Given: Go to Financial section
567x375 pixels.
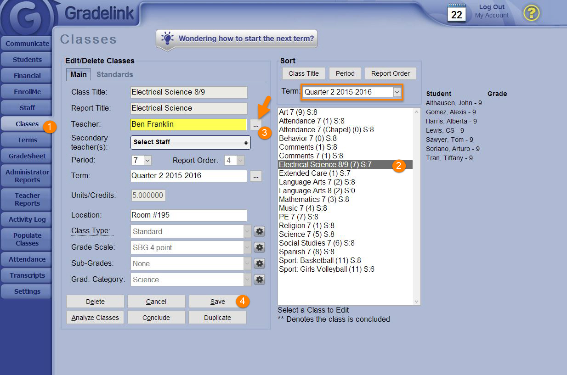Looking at the screenshot, I should [x=27, y=76].
